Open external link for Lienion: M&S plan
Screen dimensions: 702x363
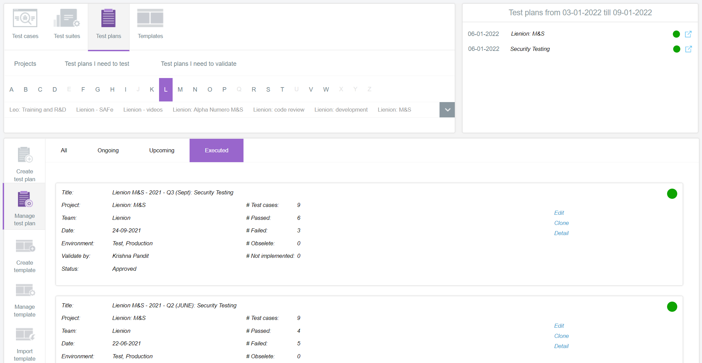pyautogui.click(x=688, y=34)
